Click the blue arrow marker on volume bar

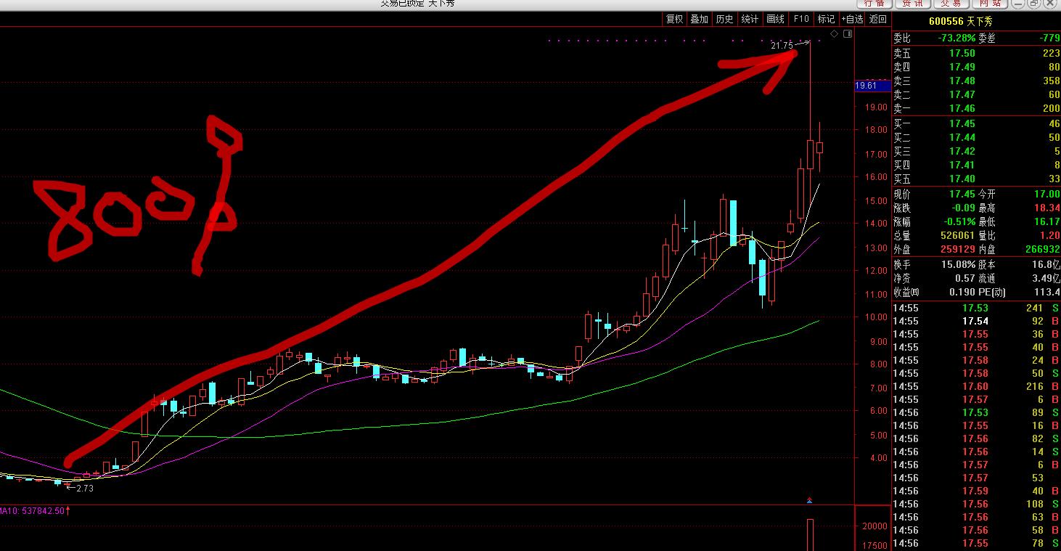(810, 500)
